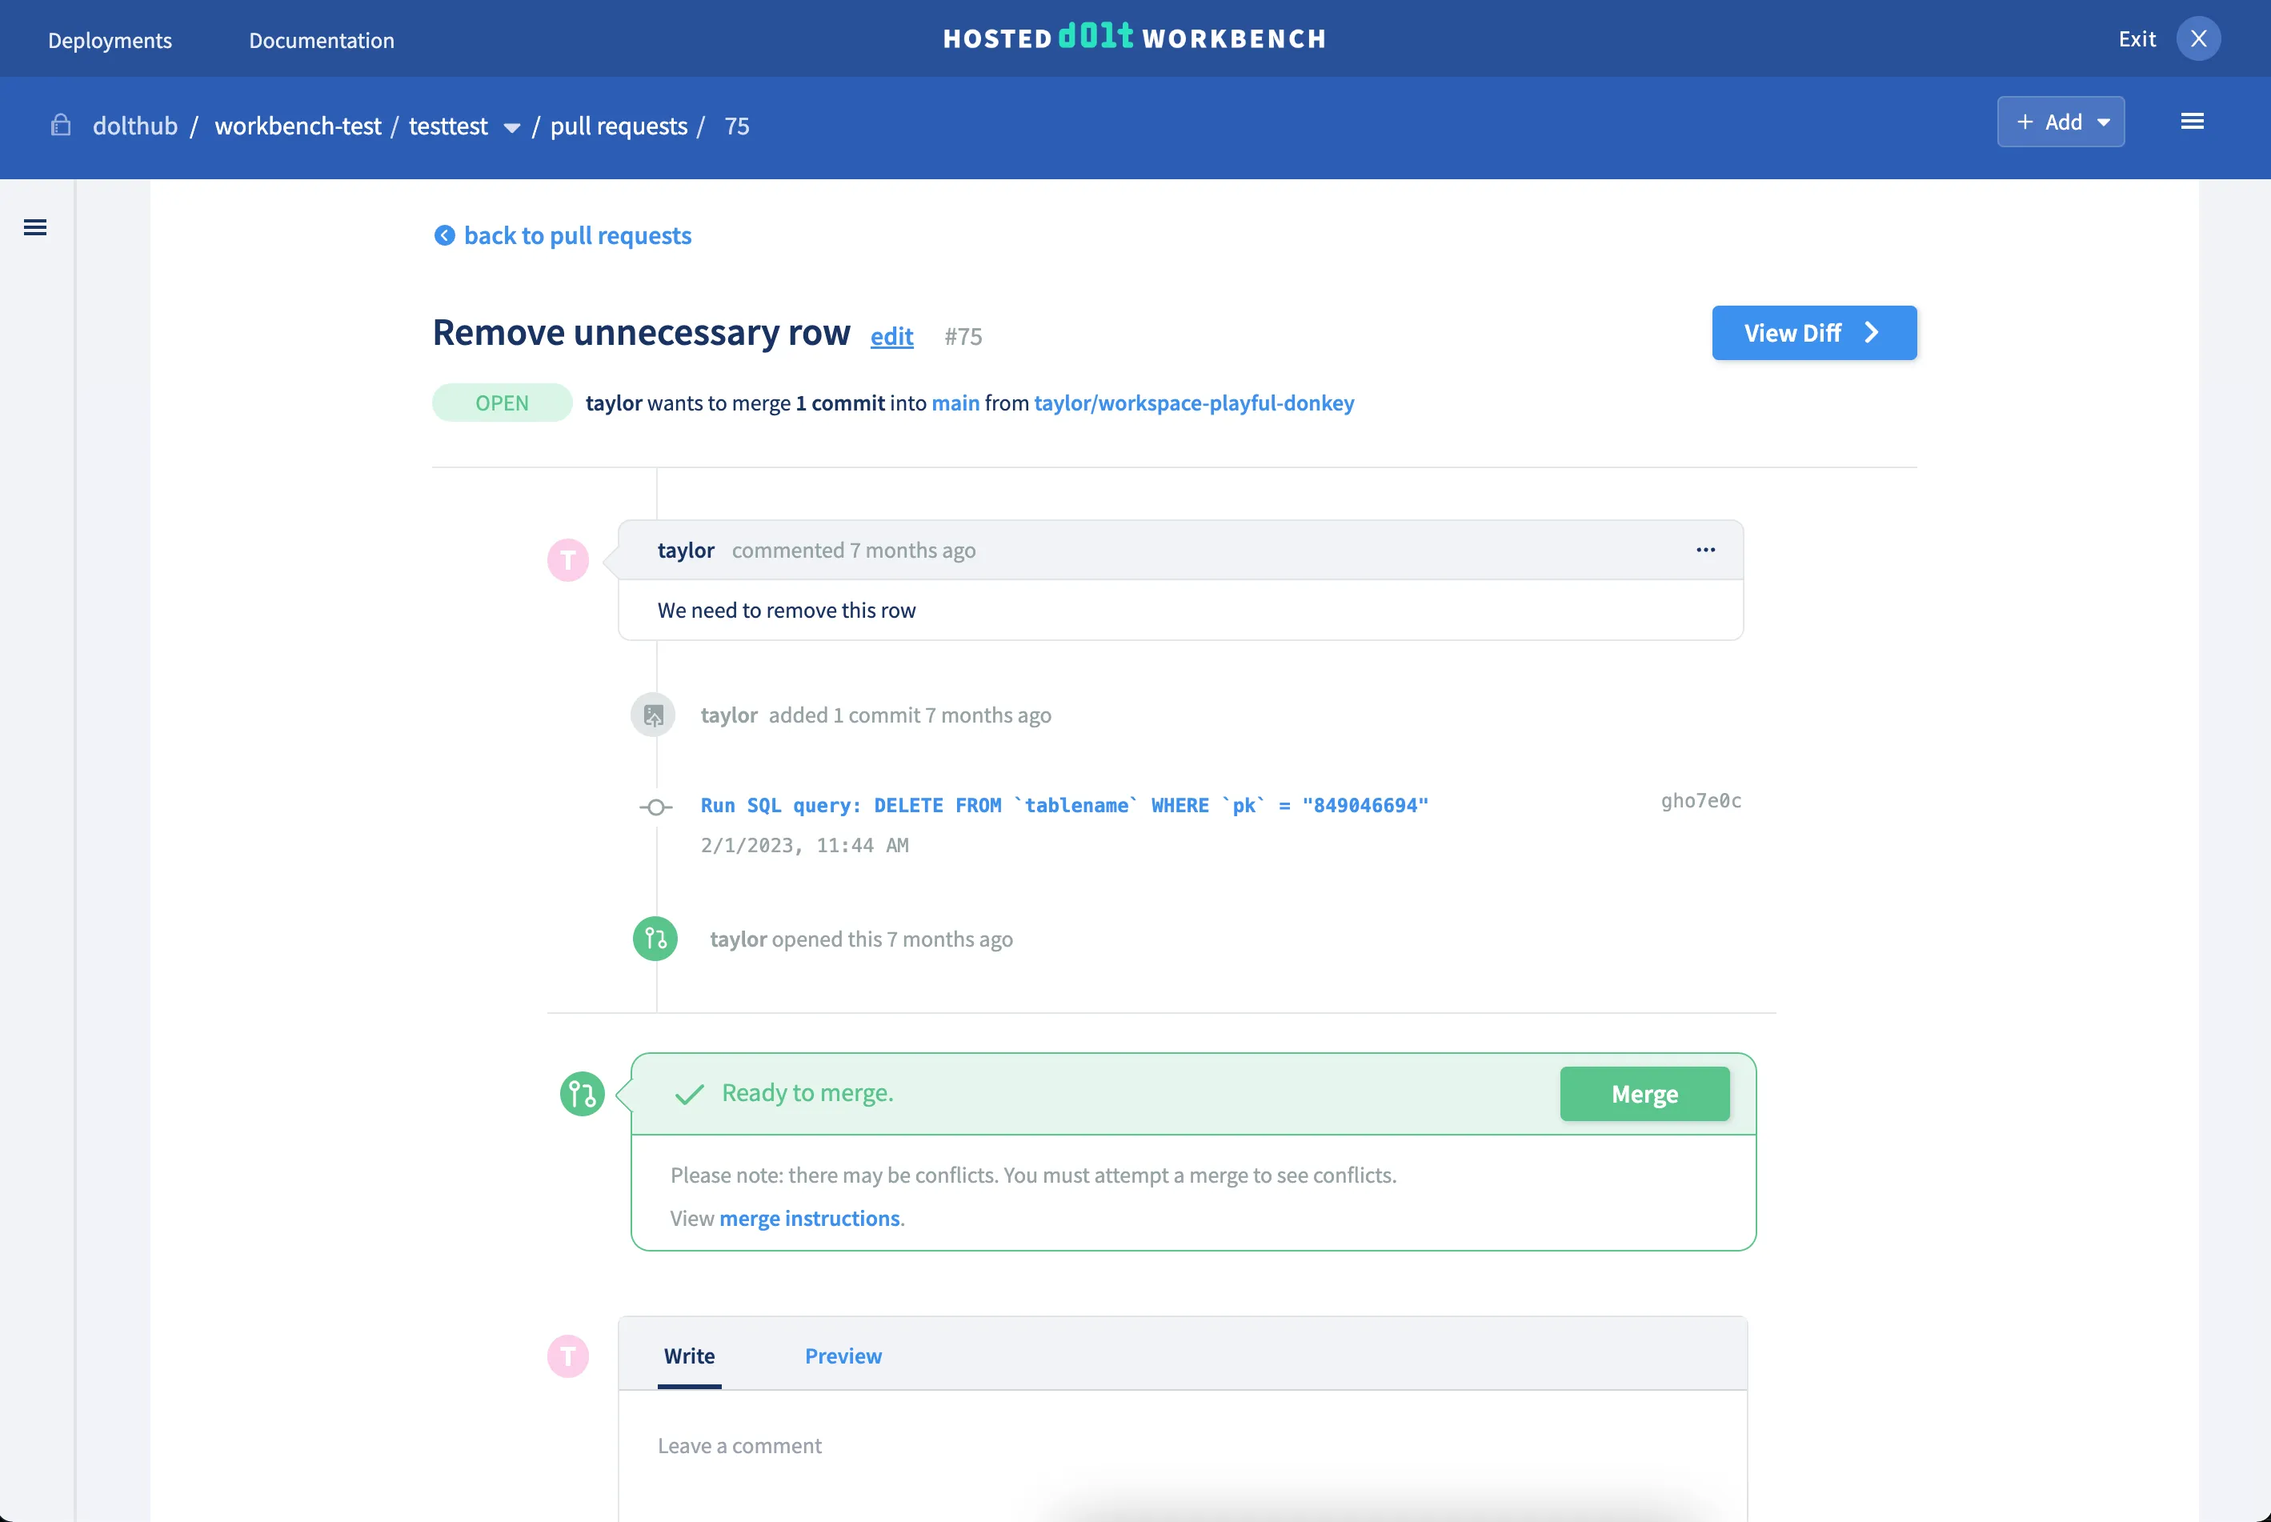Open the merge instructions link
The image size is (2271, 1522).
click(x=811, y=1218)
